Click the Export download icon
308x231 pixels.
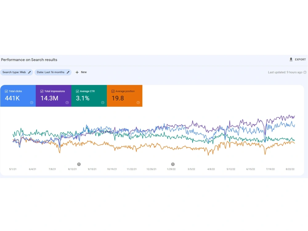pos(291,59)
